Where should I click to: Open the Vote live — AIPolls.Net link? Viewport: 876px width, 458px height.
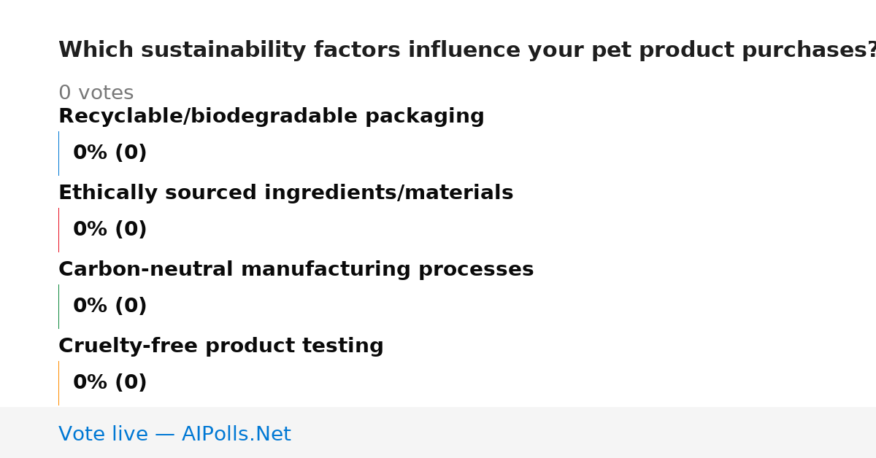pos(174,435)
